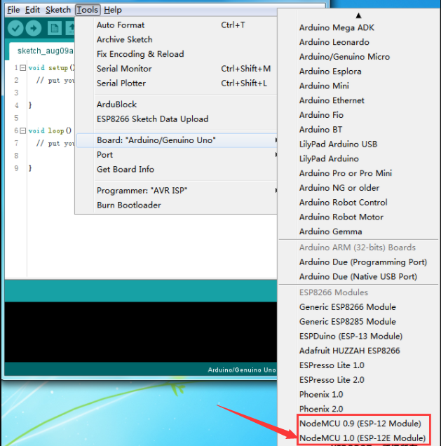441x446 pixels.
Task: Open the Help menu
Action: 113,10
